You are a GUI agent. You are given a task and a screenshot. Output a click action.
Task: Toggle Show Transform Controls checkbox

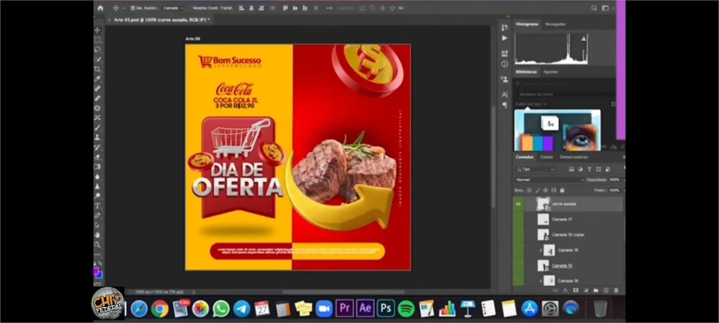coord(190,8)
